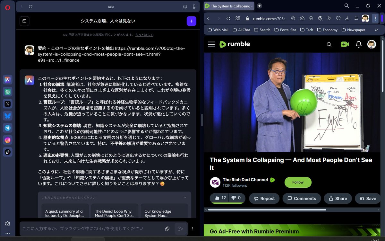Open the Tech bookmarks folder
This screenshot has height=241, width=385.
click(x=307, y=30)
